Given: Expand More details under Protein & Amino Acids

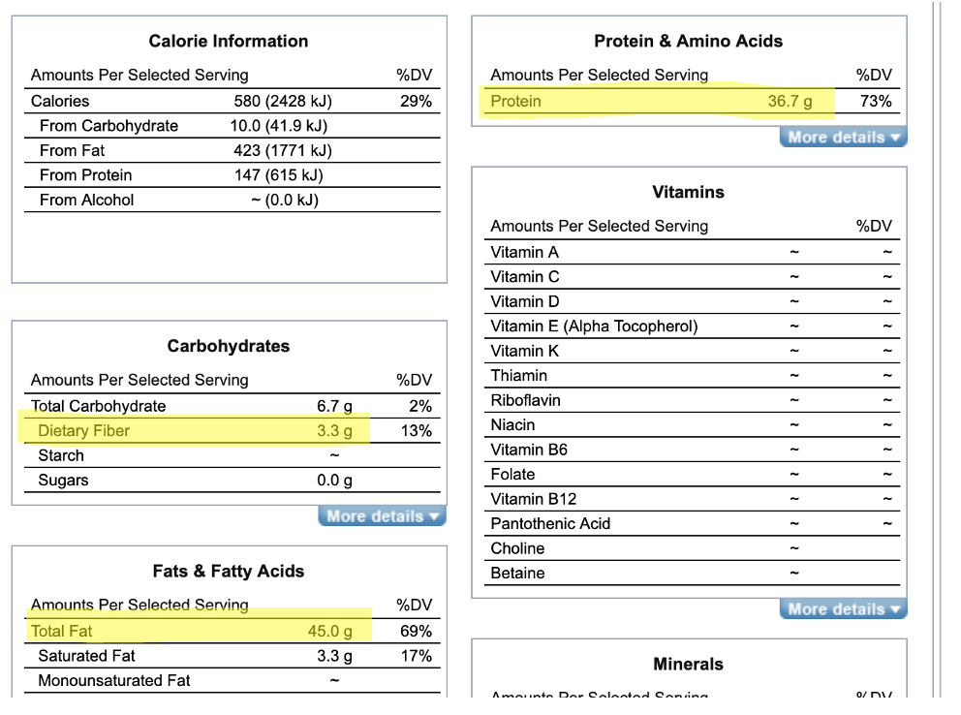Looking at the screenshot, I should tap(843, 138).
